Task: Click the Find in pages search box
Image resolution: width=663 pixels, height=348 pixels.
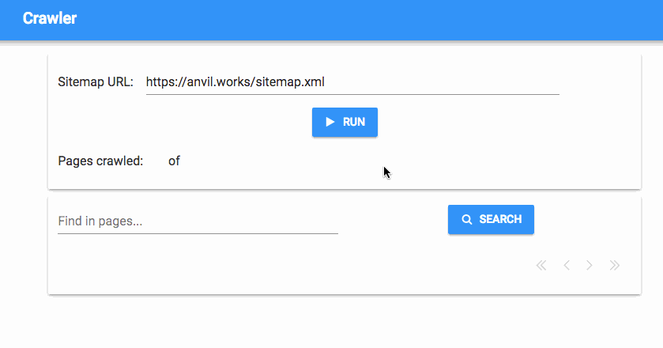Action: point(198,221)
